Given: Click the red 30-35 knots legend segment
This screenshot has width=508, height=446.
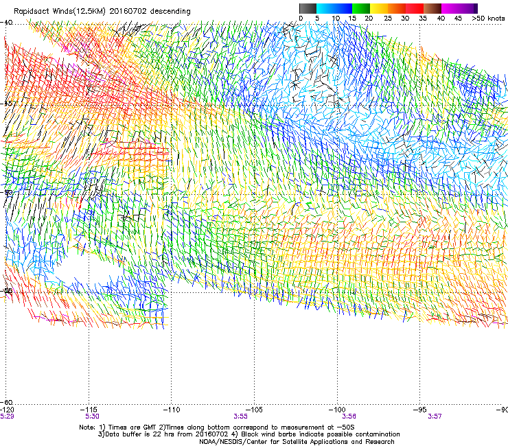Looking at the screenshot, I should pyautogui.click(x=415, y=8).
